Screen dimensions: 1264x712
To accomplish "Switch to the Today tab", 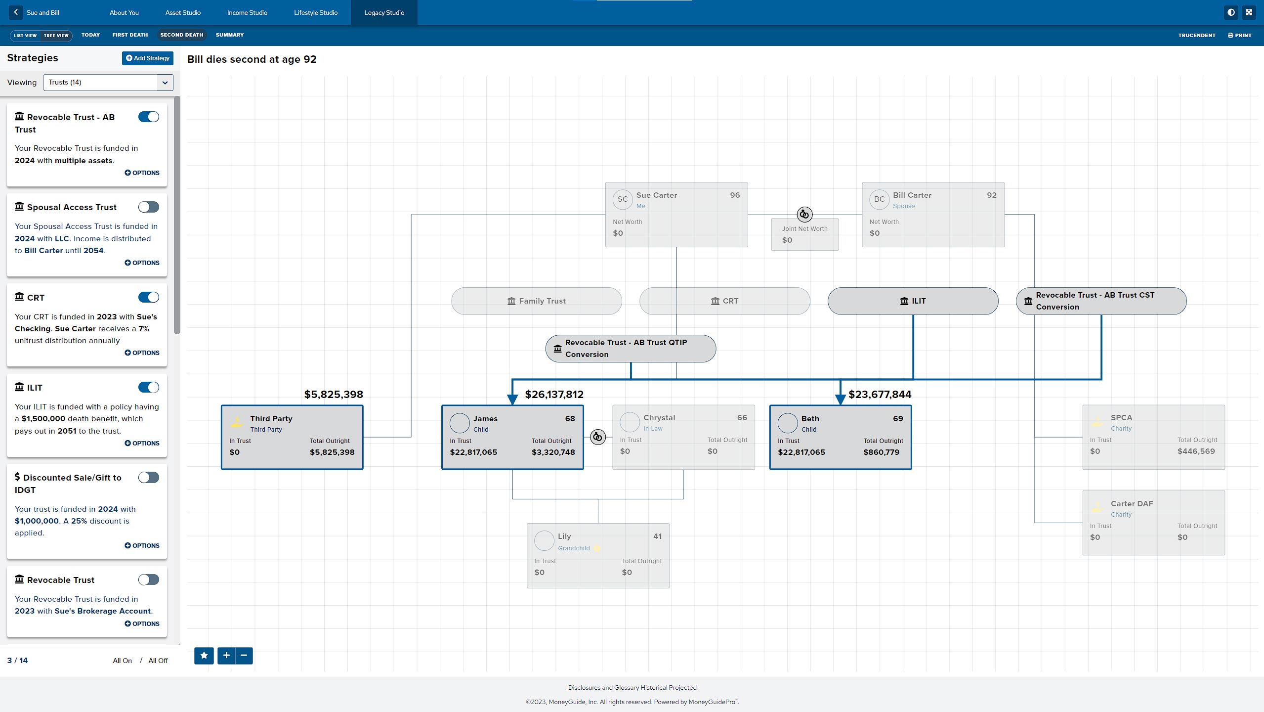I will pos(90,35).
